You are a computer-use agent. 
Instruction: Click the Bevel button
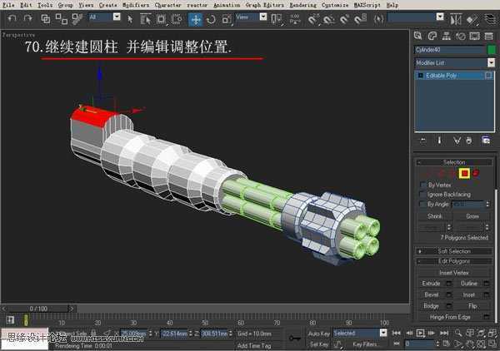(431, 295)
